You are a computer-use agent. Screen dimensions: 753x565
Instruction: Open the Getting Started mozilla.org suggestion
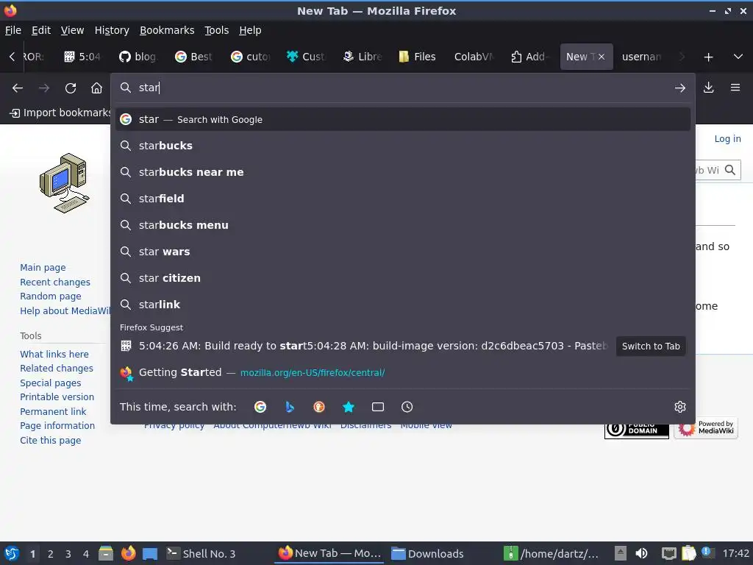(403, 372)
